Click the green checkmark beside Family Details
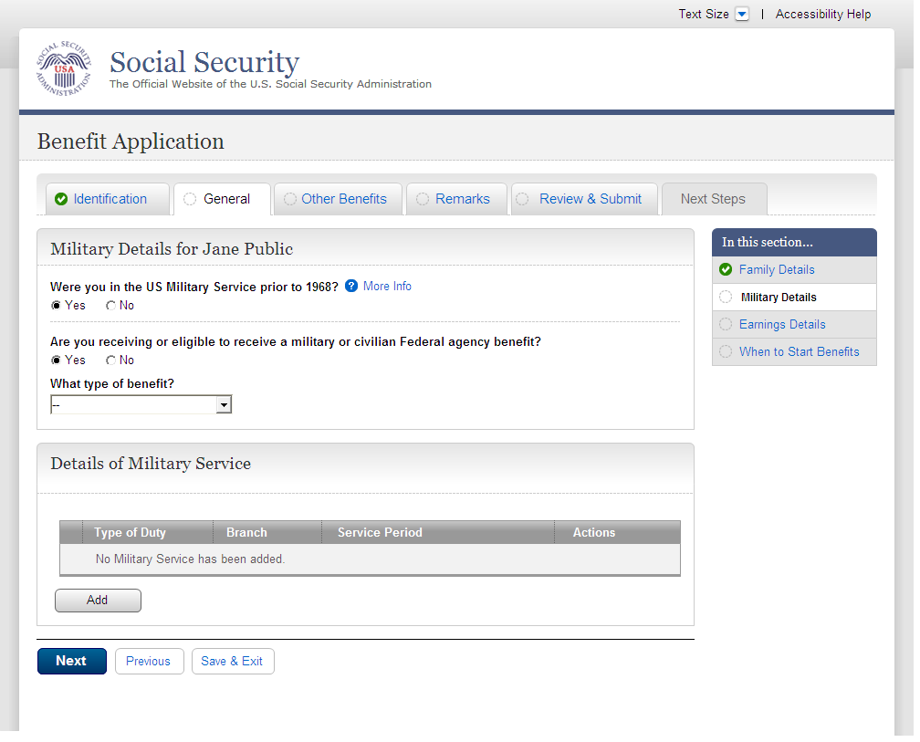 coord(726,269)
